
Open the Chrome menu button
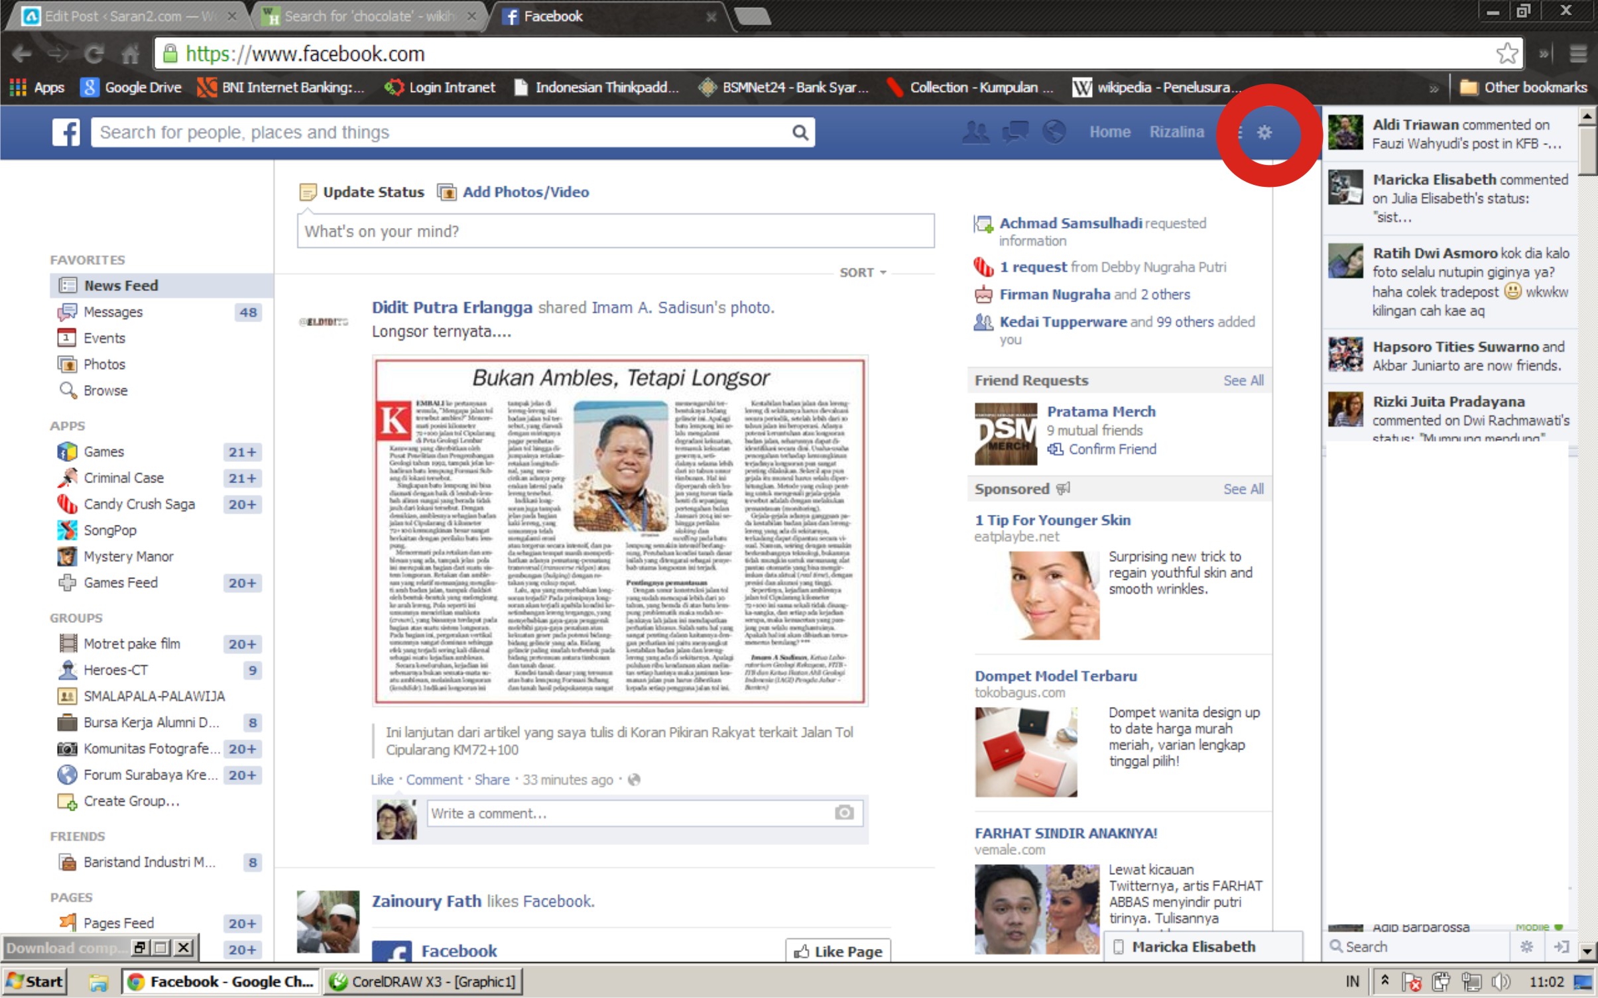click(x=1578, y=54)
